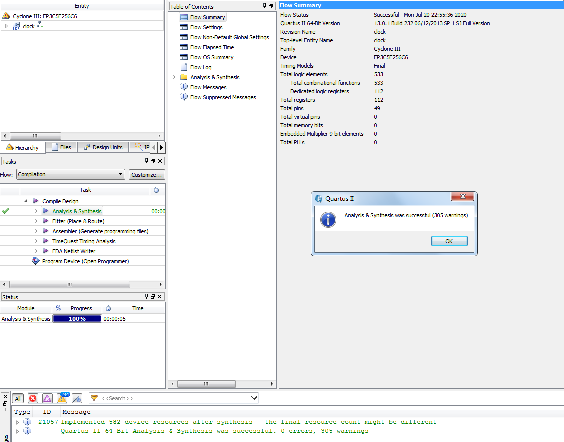Run the Fitter play icon
The width and height of the screenshot is (564, 442).
(x=46, y=221)
